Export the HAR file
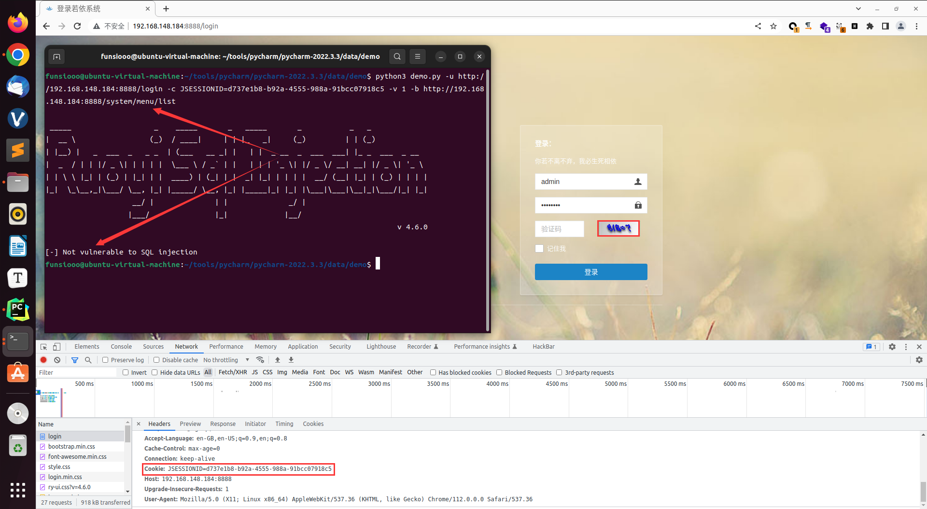927x509 pixels. (291, 360)
